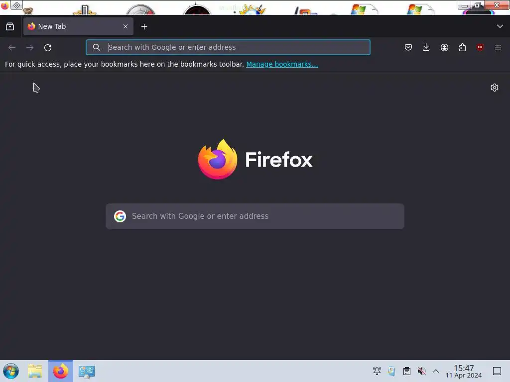Select the New Tab tab
Viewport: 510px width, 382px height.
(78, 26)
